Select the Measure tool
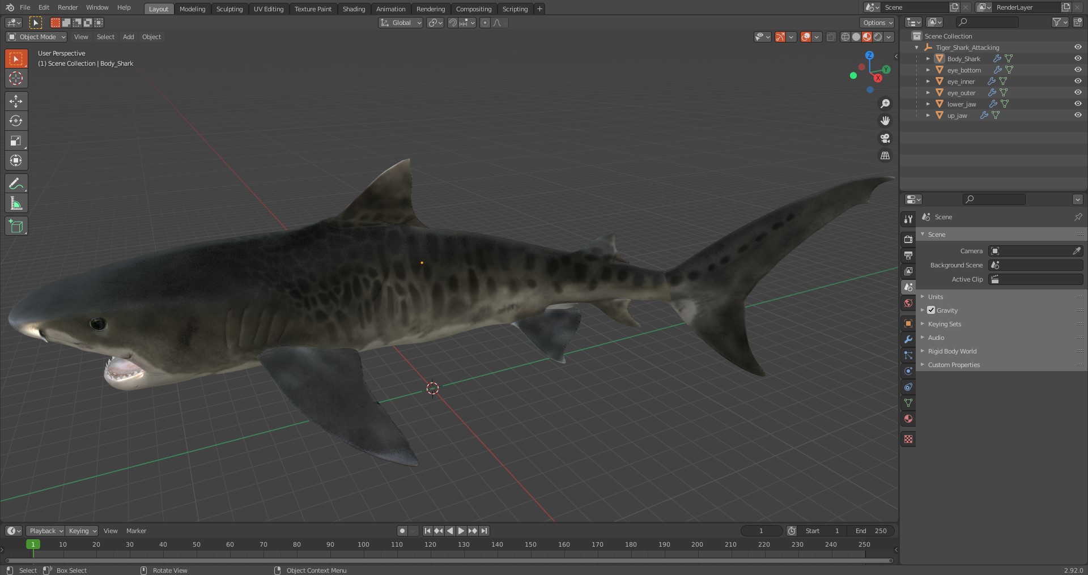 [16, 203]
